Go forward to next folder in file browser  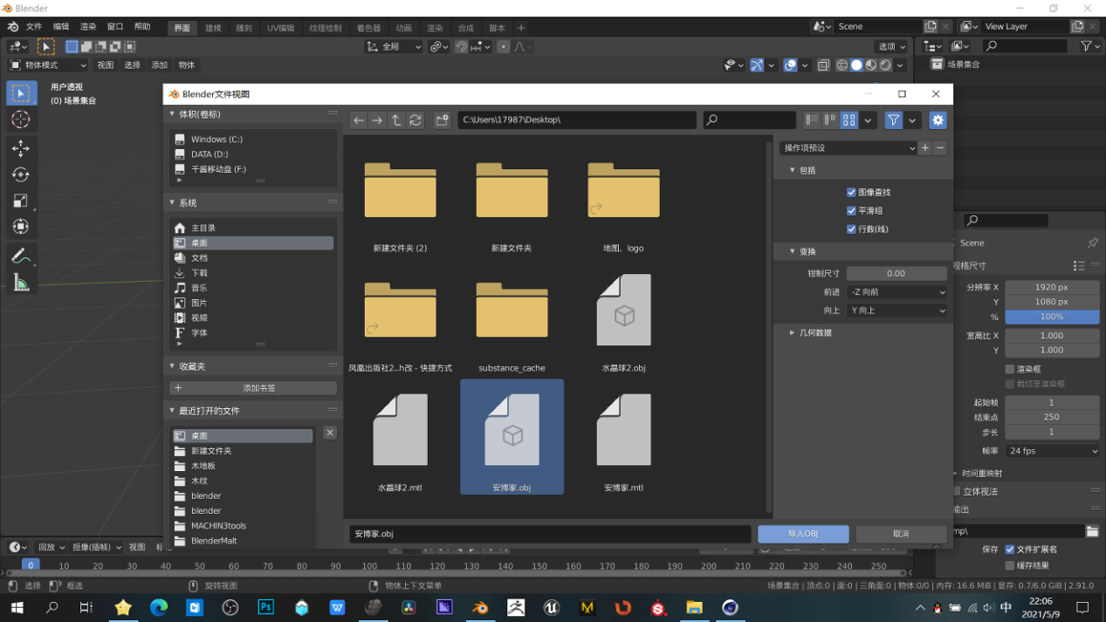click(x=377, y=120)
